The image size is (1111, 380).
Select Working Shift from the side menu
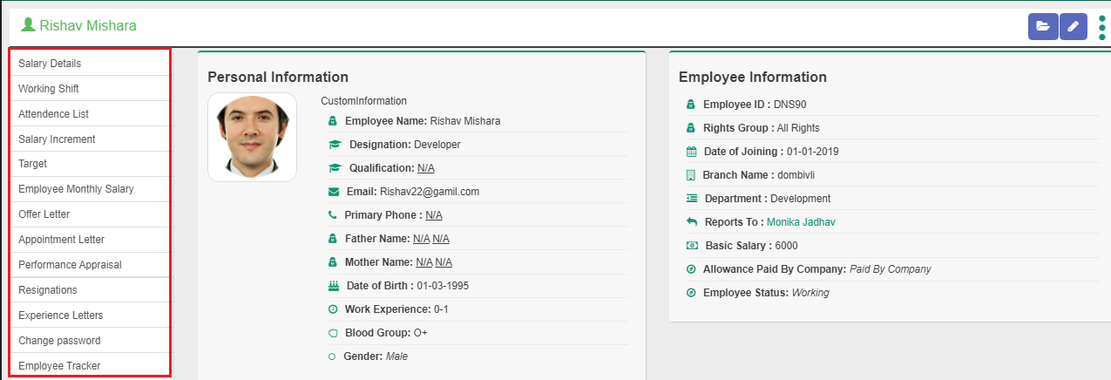click(49, 89)
